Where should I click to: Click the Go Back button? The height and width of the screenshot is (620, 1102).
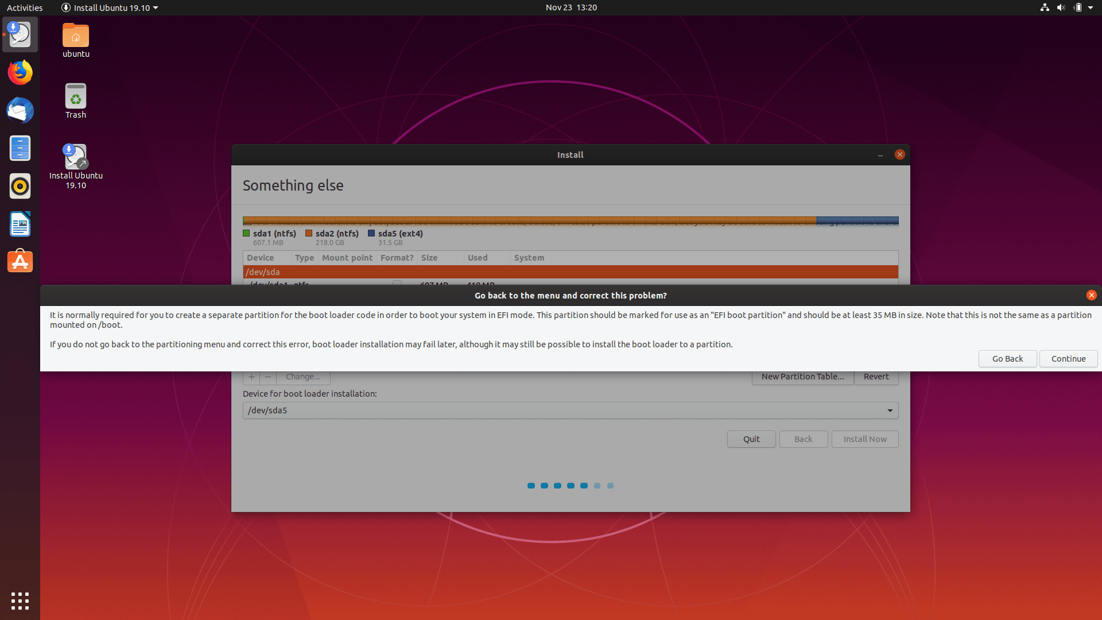tap(1007, 359)
